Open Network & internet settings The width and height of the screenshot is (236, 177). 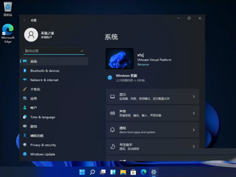pos(54,80)
